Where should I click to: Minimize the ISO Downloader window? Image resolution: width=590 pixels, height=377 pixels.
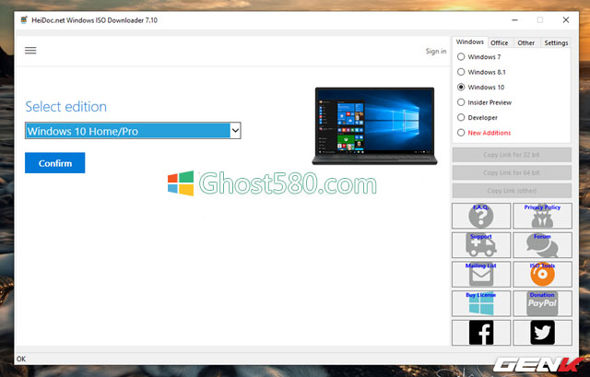[x=514, y=20]
